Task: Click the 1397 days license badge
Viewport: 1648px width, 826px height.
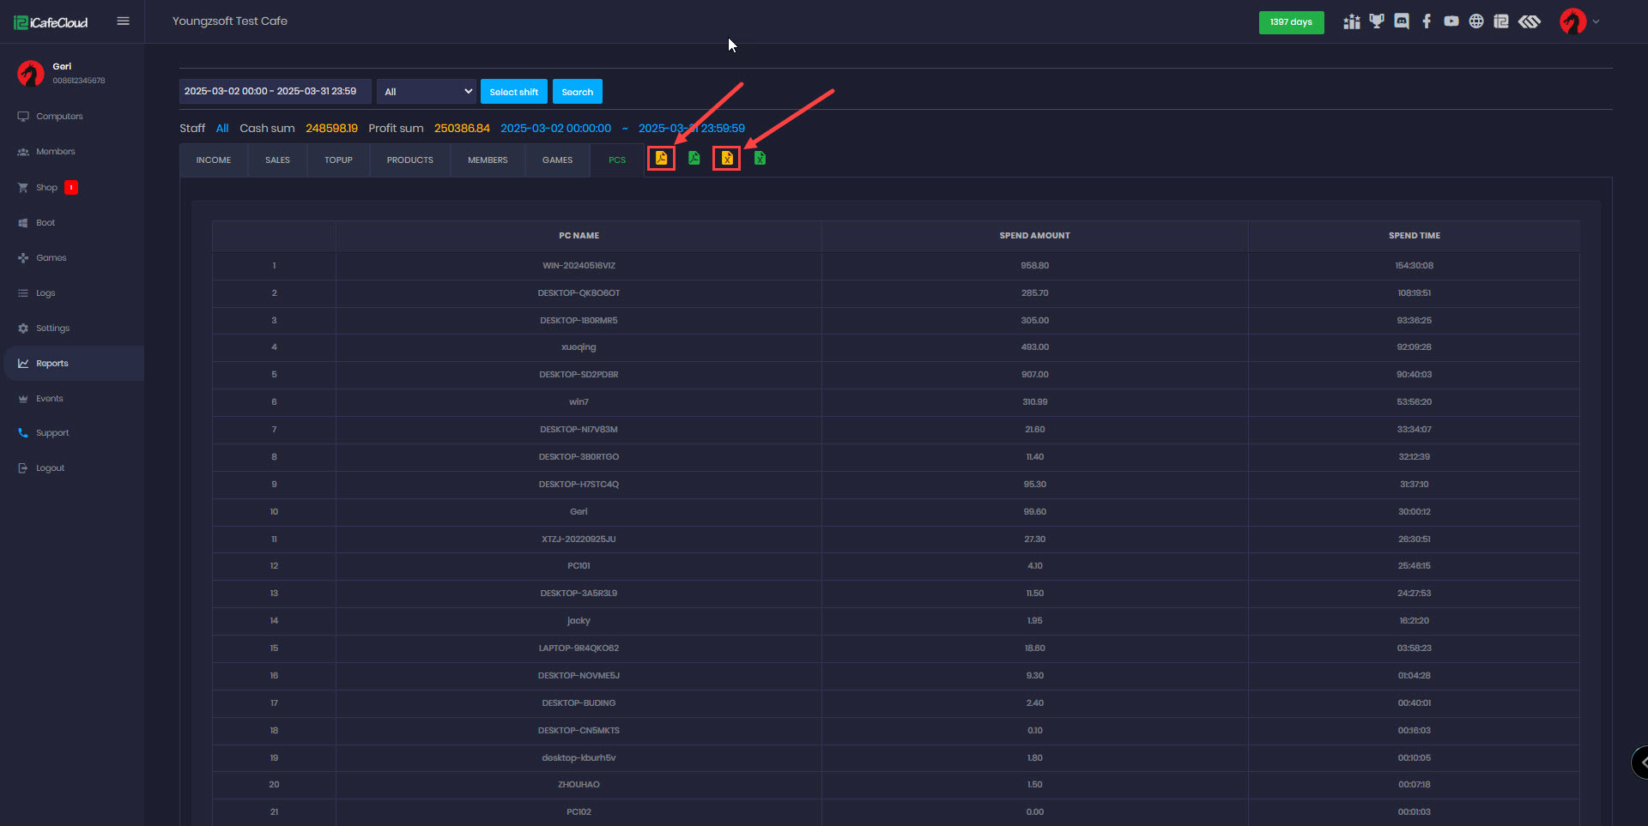Action: tap(1291, 22)
